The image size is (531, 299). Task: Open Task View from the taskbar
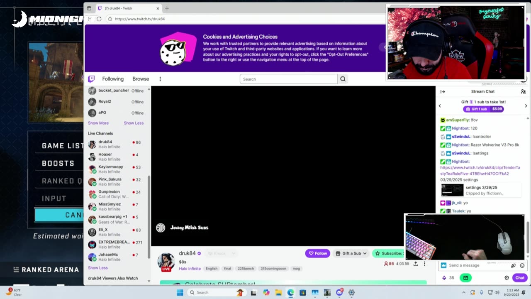click(253, 292)
